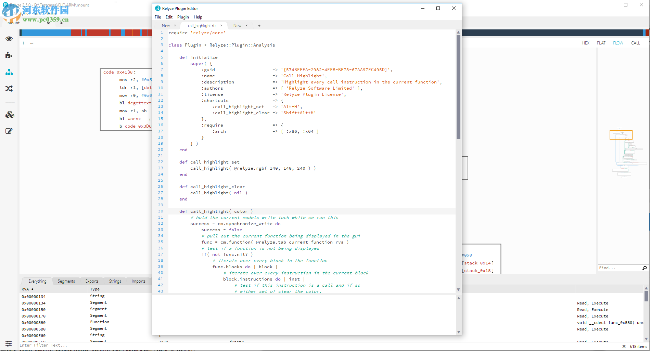Select the Exports tab
The height and width of the screenshot is (351, 650).
tap(92, 281)
